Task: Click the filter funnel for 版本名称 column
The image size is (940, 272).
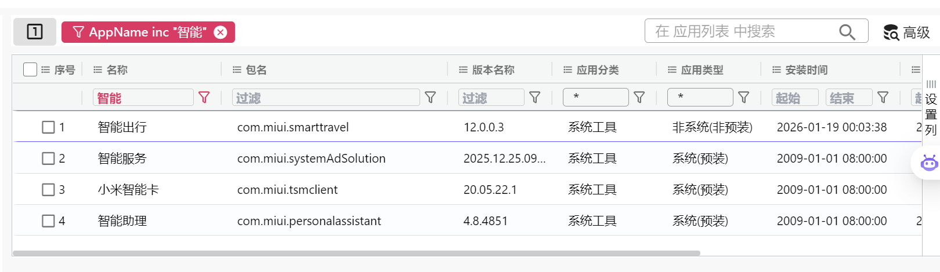Action: tap(534, 97)
